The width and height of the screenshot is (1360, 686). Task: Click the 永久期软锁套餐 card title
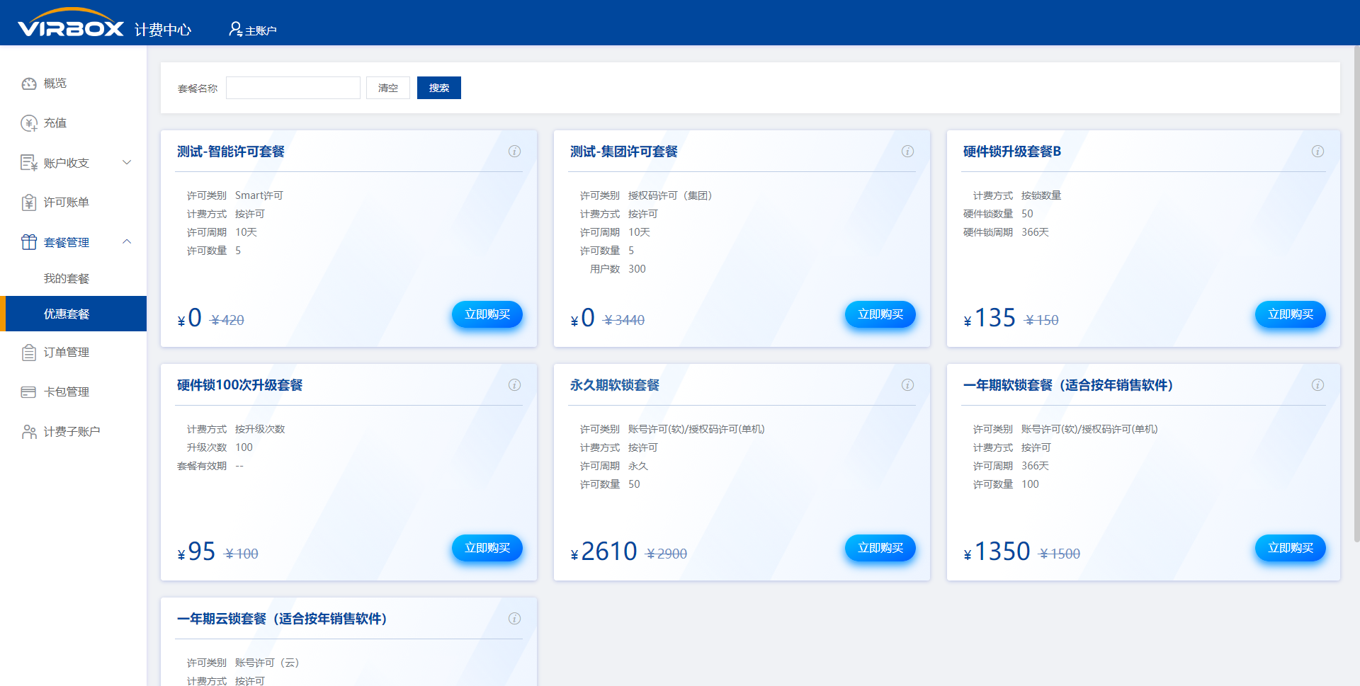click(x=615, y=385)
